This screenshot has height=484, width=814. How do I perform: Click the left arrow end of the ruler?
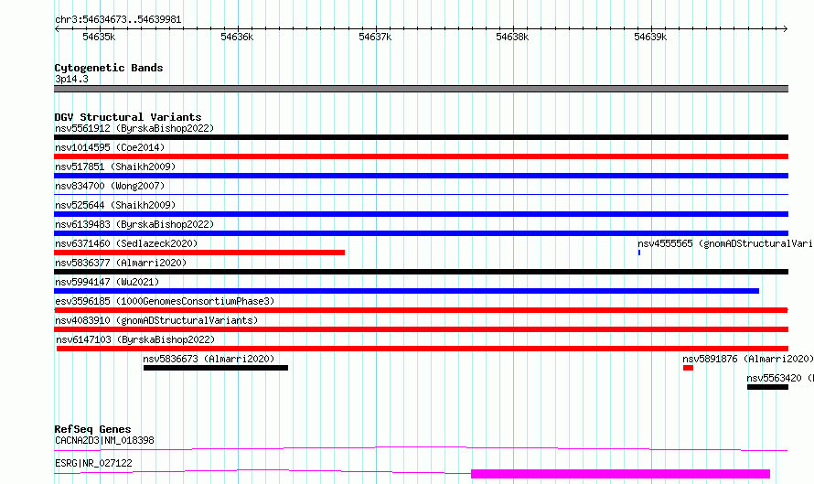pyautogui.click(x=57, y=28)
